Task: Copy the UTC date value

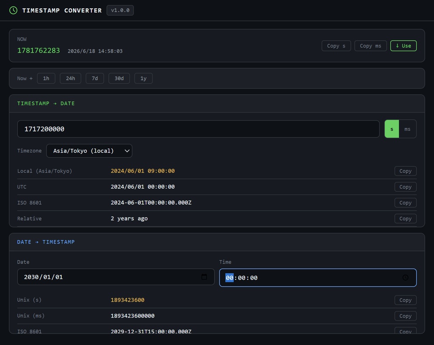Action: [405, 186]
